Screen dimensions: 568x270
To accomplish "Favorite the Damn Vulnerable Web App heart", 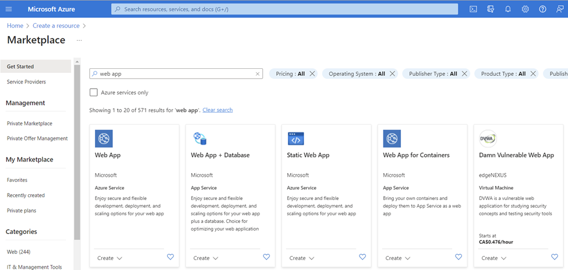I will pos(555,257).
